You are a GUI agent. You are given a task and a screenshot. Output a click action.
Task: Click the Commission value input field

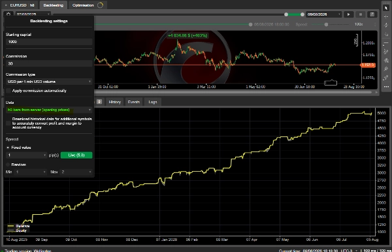[49, 64]
